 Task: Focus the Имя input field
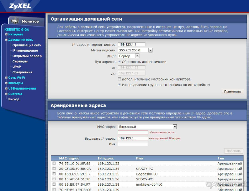coord(133,144)
